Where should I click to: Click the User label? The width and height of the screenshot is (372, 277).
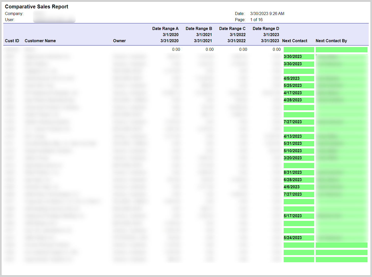click(x=10, y=20)
